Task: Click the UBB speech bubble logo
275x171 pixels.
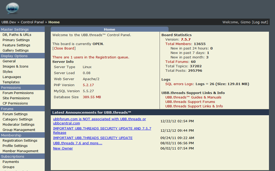Action: 12,8
